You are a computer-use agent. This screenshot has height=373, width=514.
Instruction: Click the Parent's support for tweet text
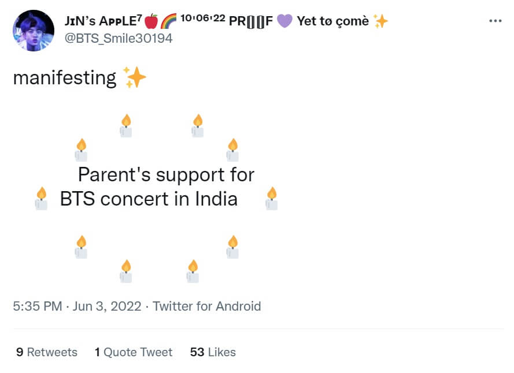(x=166, y=174)
